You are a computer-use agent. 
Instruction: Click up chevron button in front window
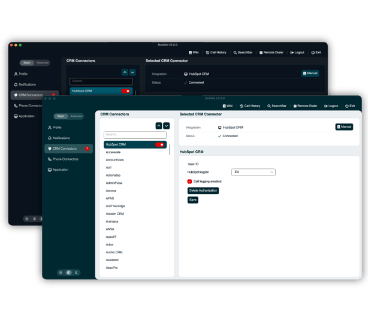[159, 126]
